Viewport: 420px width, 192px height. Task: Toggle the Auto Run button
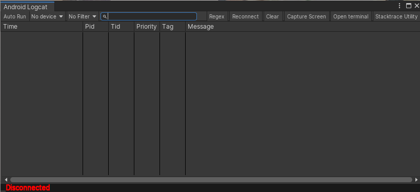pos(15,16)
